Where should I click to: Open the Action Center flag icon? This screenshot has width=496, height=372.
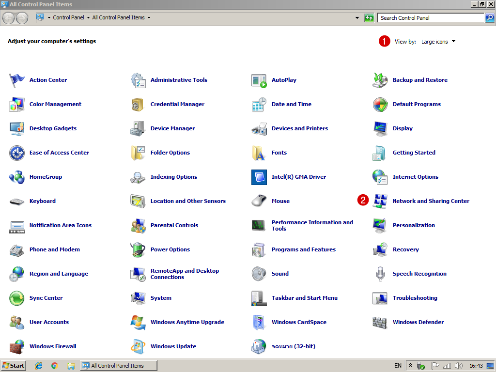tap(17, 80)
